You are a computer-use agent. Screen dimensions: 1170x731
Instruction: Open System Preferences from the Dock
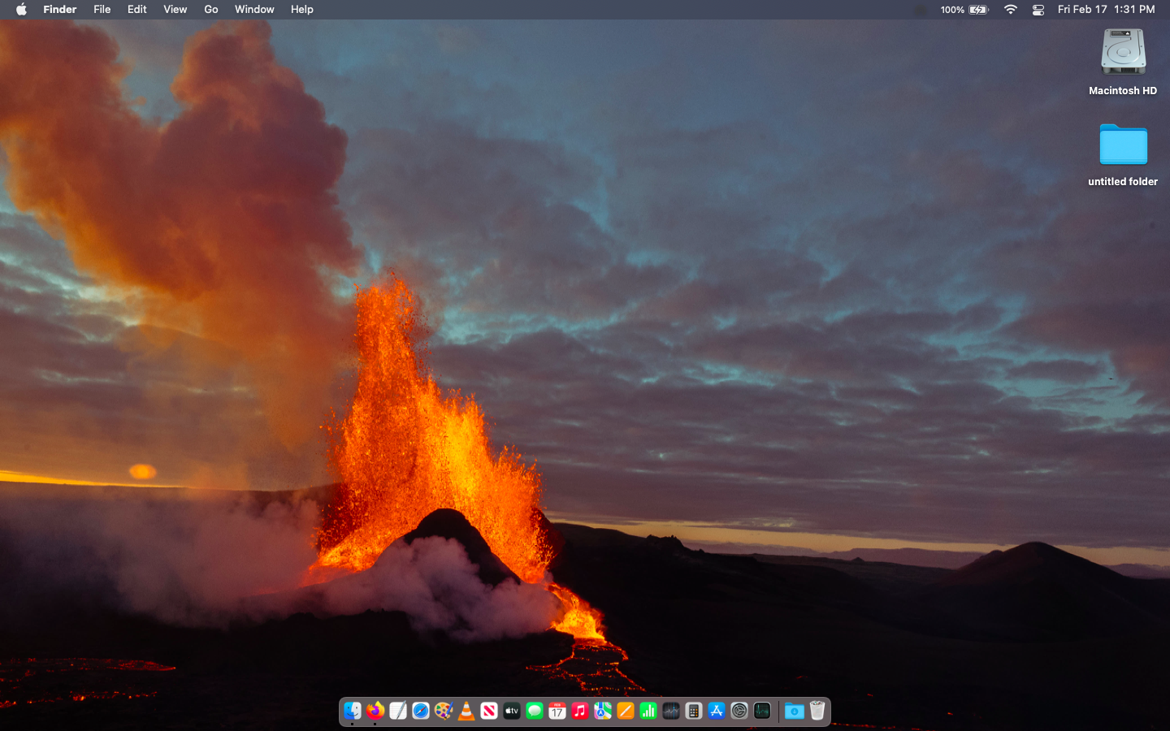pos(739,711)
